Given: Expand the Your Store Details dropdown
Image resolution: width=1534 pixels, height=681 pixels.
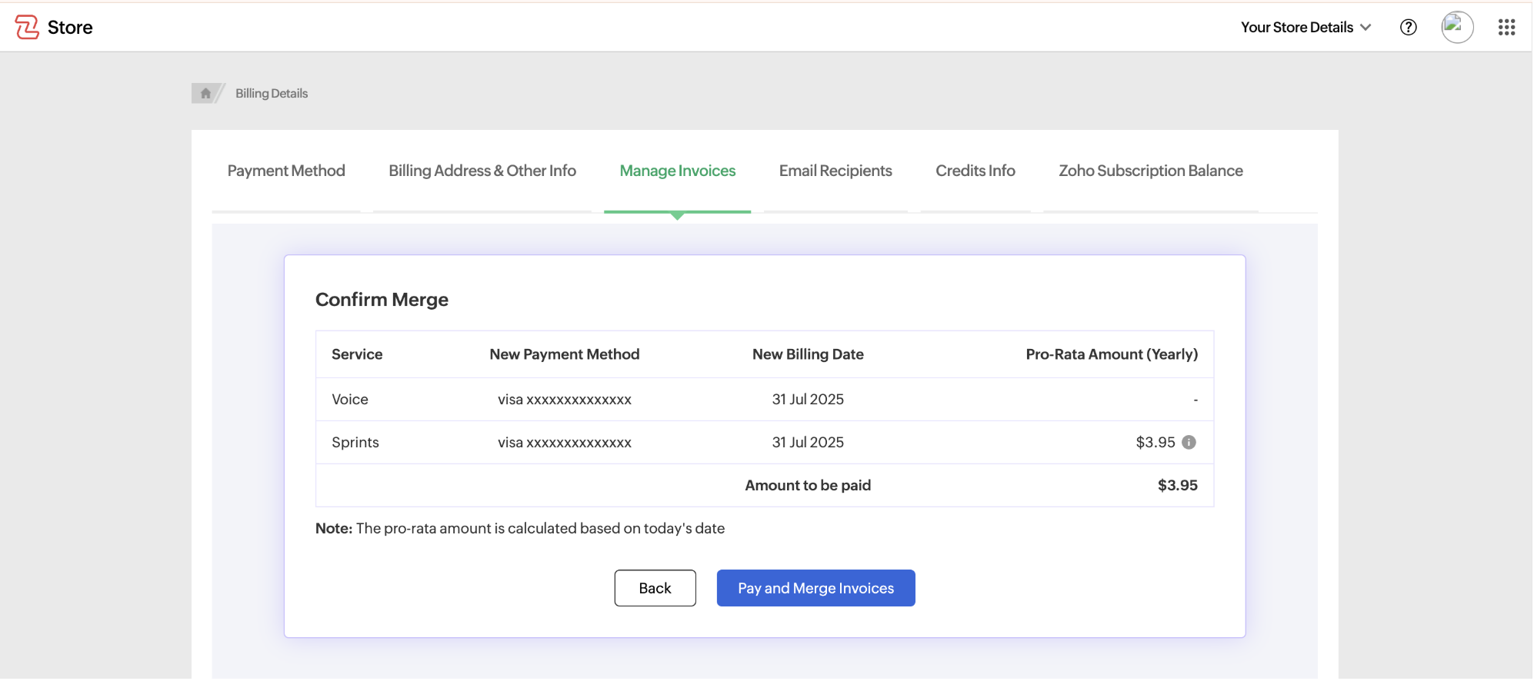Looking at the screenshot, I should pyautogui.click(x=1305, y=28).
